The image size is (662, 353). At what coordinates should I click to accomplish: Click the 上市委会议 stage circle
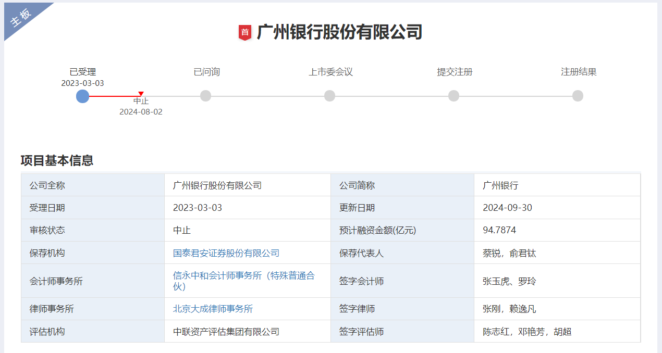[x=329, y=96]
